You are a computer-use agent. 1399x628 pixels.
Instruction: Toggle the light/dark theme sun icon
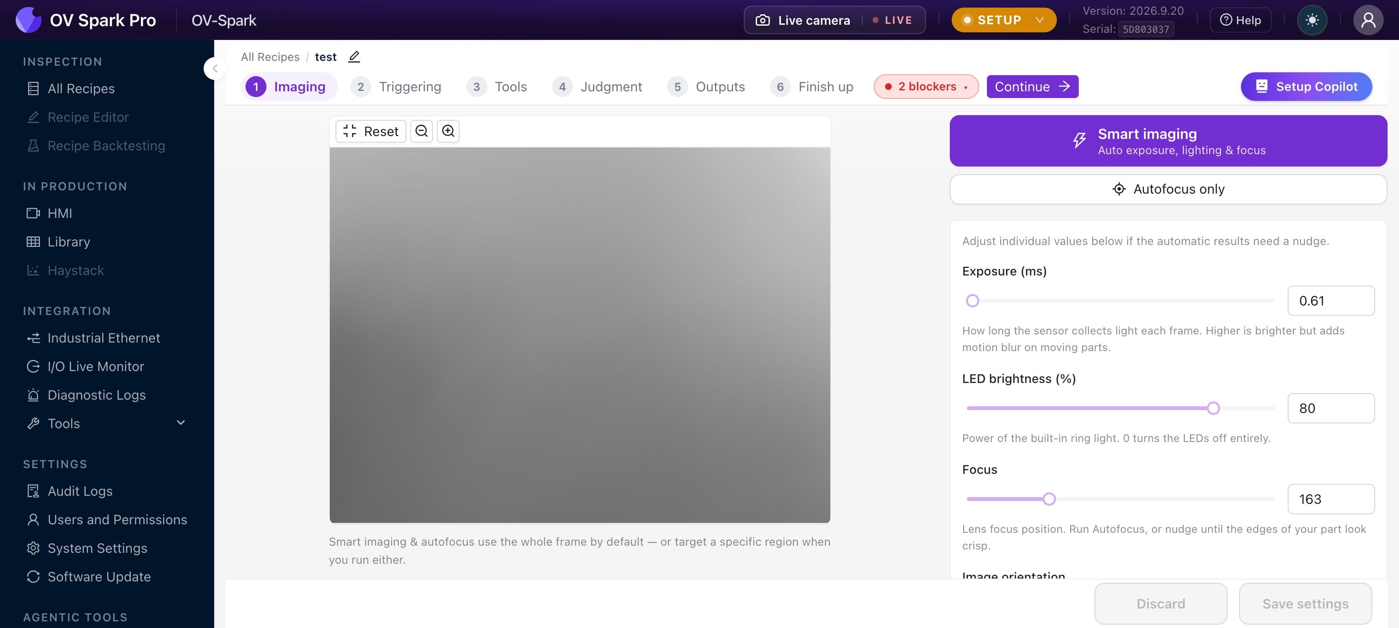coord(1312,20)
